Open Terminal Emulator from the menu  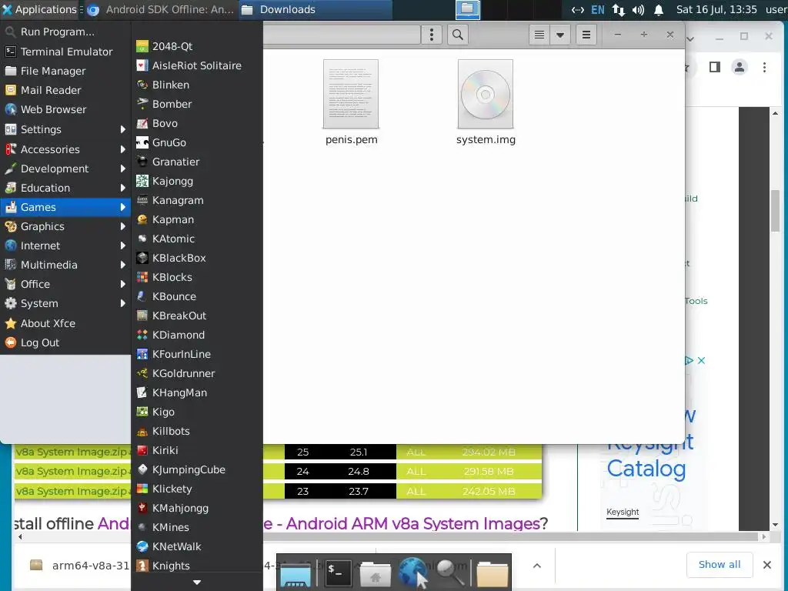[65, 52]
